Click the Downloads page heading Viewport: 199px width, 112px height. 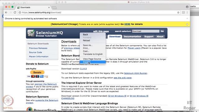[69, 42]
